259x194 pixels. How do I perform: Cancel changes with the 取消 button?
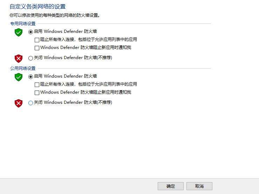[199, 186]
